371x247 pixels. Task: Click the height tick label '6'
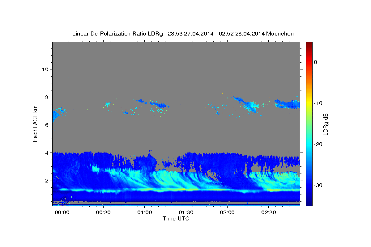point(46,125)
